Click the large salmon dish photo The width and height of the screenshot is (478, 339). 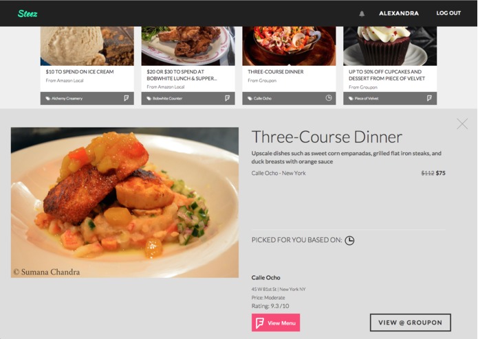pos(124,202)
